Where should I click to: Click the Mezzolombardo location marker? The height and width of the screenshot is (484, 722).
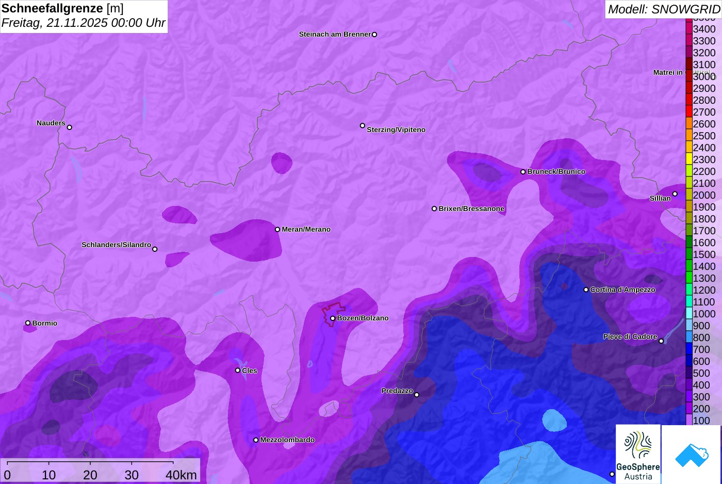coord(256,440)
